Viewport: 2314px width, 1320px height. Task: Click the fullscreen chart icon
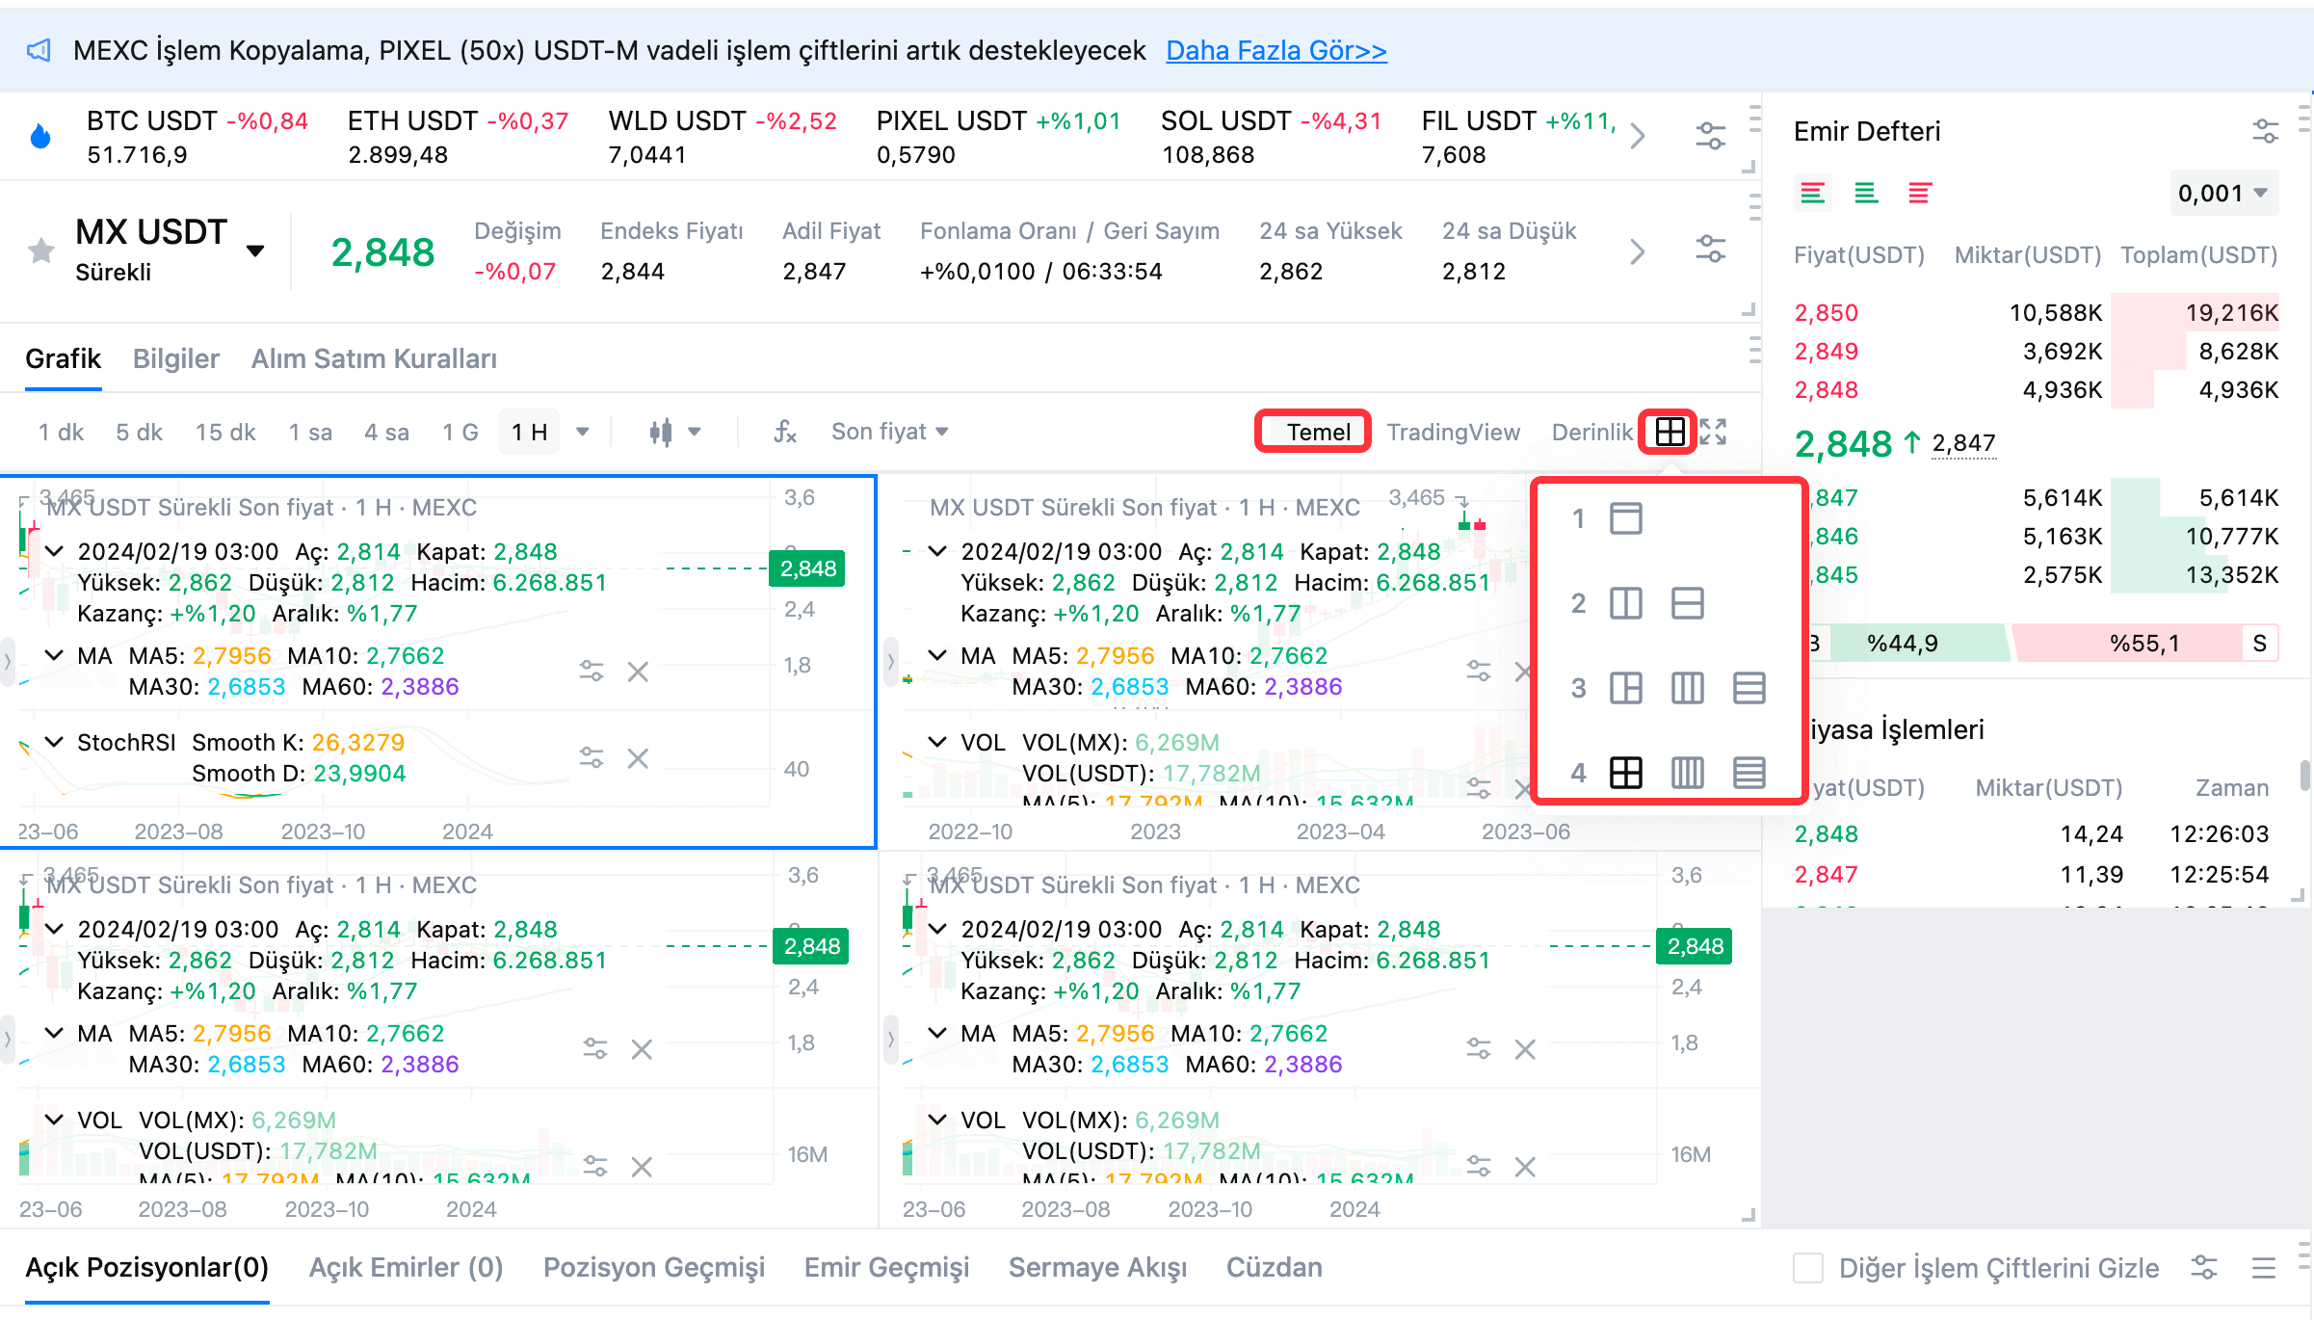pyautogui.click(x=1713, y=432)
